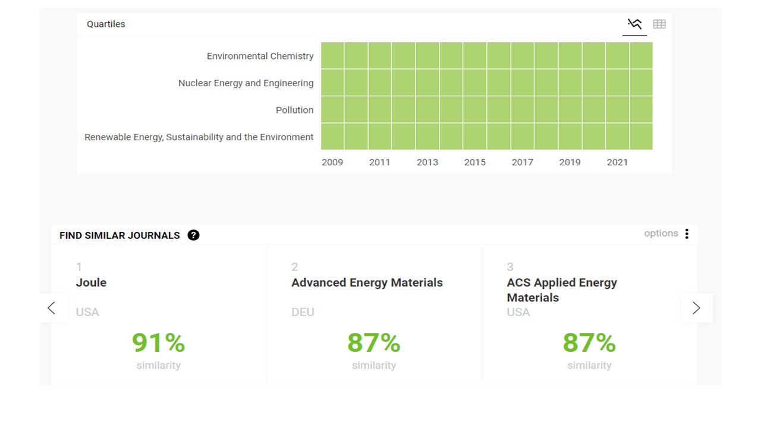Click the 87% similarity of ACS Applied Energy

pyautogui.click(x=589, y=343)
